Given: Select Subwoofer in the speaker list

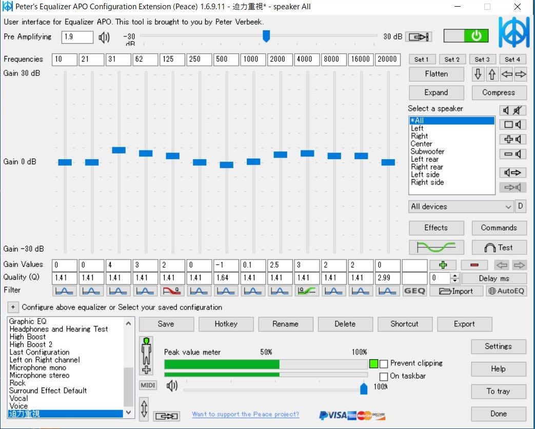Looking at the screenshot, I should pos(452,151).
